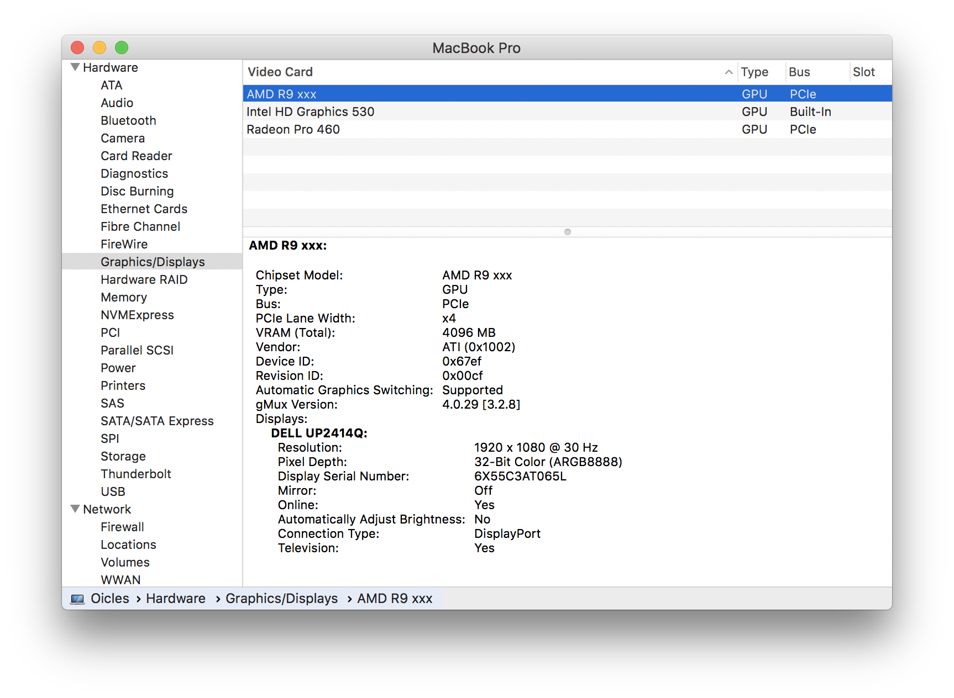This screenshot has height=698, width=954.
Task: Click the Network tree heading
Action: [107, 509]
